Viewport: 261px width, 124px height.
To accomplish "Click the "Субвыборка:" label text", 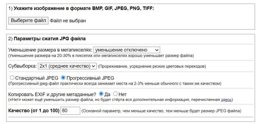I will pyautogui.click(x=22, y=66).
